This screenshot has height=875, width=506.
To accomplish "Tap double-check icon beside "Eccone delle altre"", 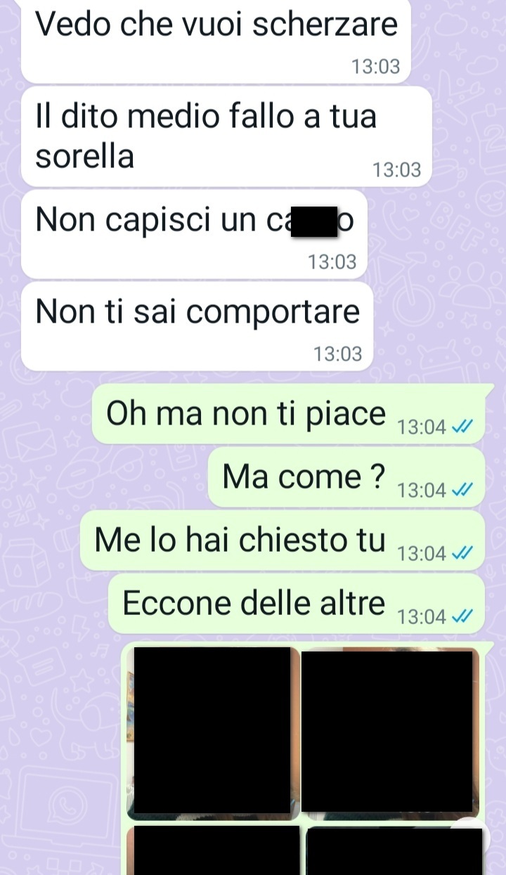I will coord(461,617).
